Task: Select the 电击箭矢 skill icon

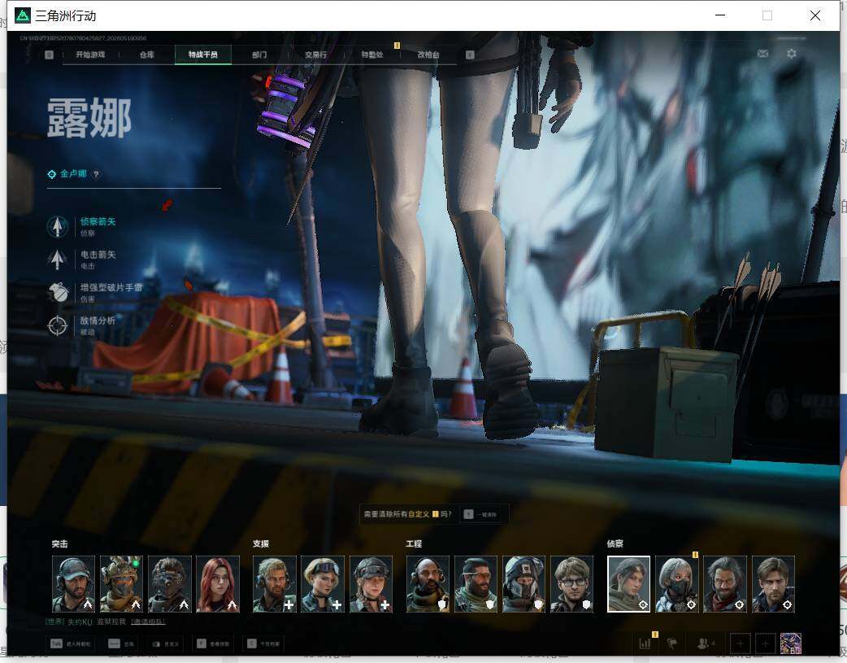Action: pos(57,260)
